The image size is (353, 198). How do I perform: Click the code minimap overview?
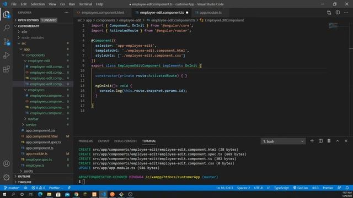point(333,26)
